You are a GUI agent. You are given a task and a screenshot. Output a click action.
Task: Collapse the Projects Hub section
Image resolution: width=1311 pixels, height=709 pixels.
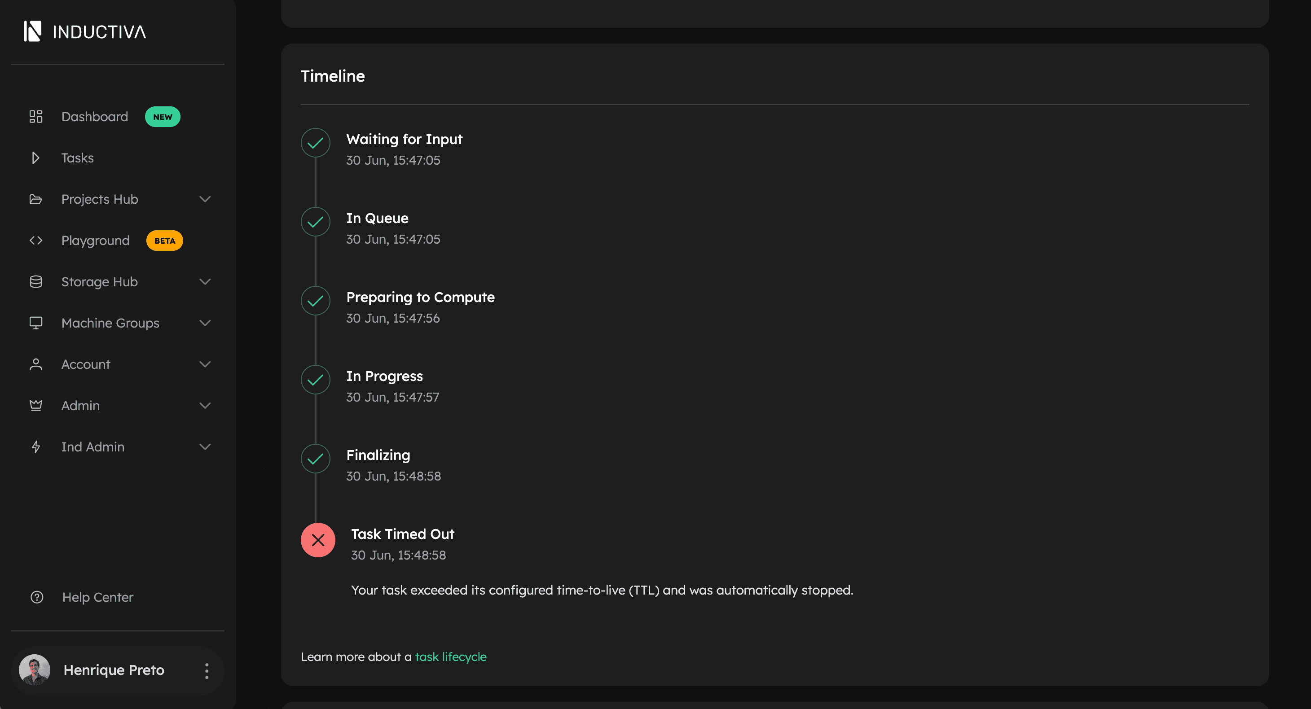(x=205, y=199)
